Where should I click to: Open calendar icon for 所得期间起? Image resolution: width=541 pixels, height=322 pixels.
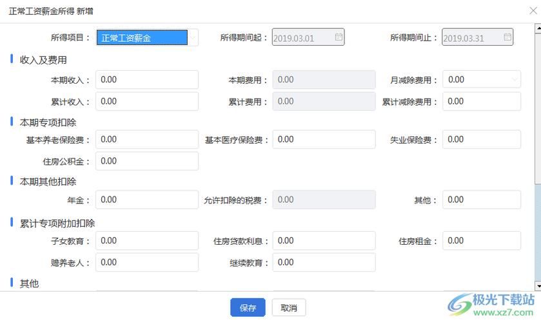339,37
